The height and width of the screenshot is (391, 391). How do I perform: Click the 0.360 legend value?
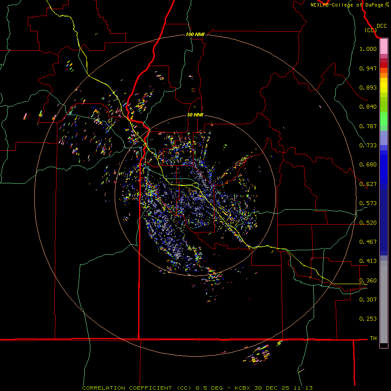pos(368,281)
